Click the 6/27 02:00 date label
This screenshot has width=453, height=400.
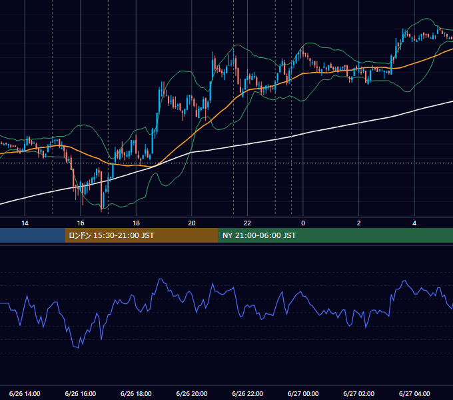[x=359, y=393]
